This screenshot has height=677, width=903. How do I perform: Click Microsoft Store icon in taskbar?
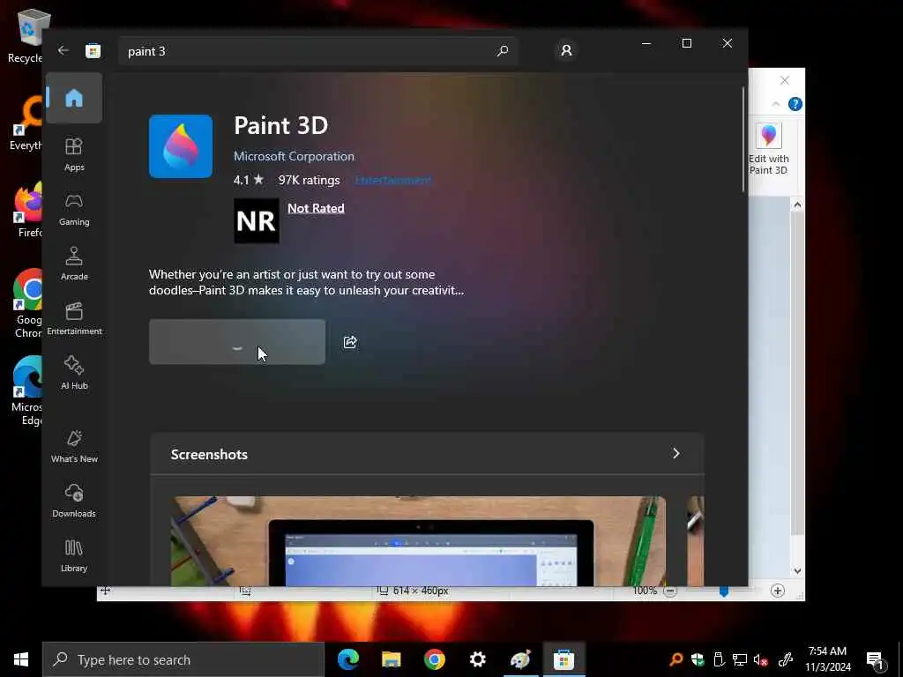click(563, 659)
